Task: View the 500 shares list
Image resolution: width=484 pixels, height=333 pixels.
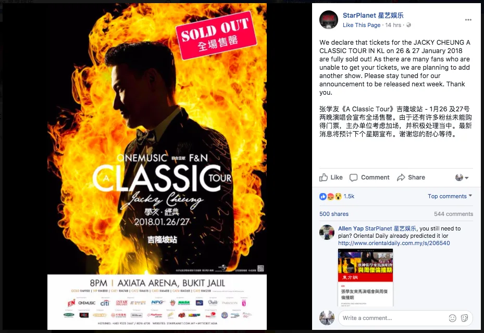Action: (x=333, y=214)
